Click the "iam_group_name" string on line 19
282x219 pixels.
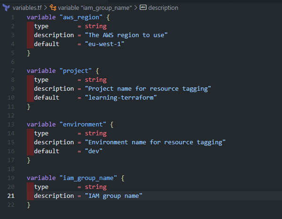(88, 178)
